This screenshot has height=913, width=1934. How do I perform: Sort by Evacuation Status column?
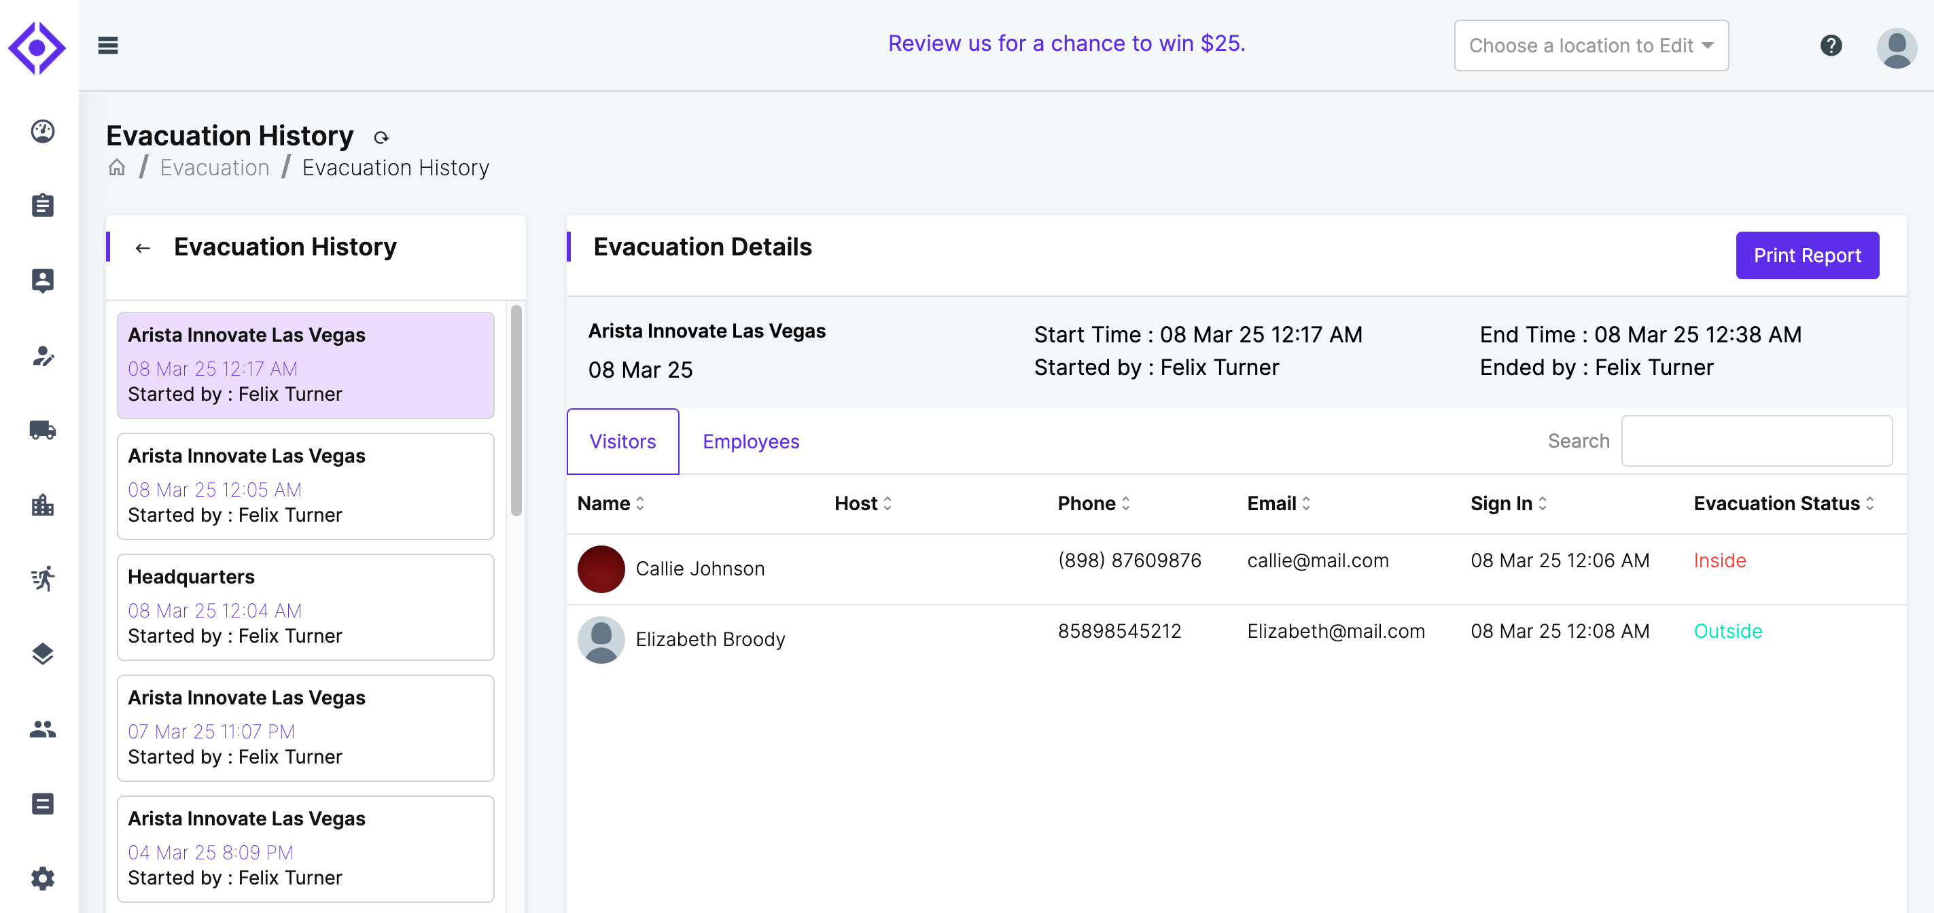(1783, 503)
